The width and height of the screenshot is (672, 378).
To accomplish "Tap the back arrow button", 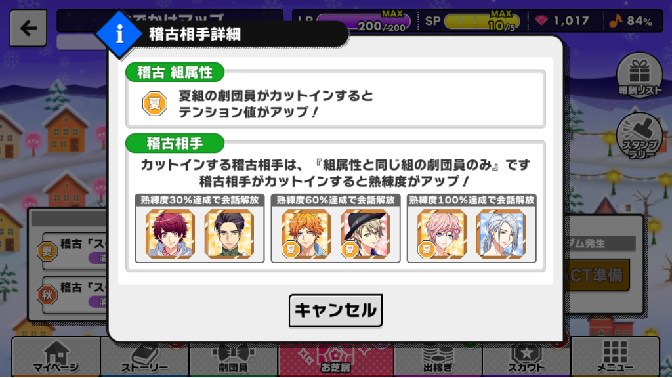I will [x=28, y=28].
